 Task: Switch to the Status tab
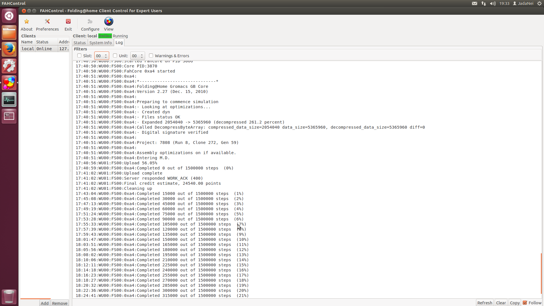click(x=80, y=42)
